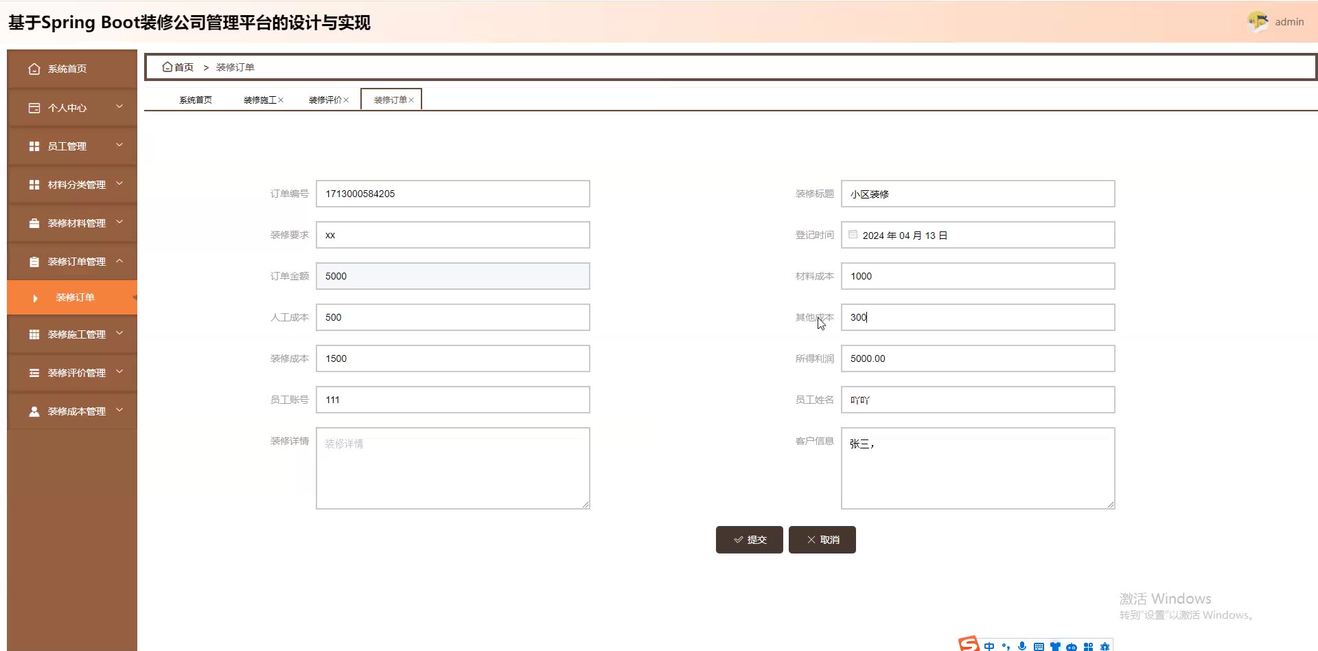Toggle the 中 Chinese/English input mode
The height and width of the screenshot is (651, 1318).
tap(989, 646)
